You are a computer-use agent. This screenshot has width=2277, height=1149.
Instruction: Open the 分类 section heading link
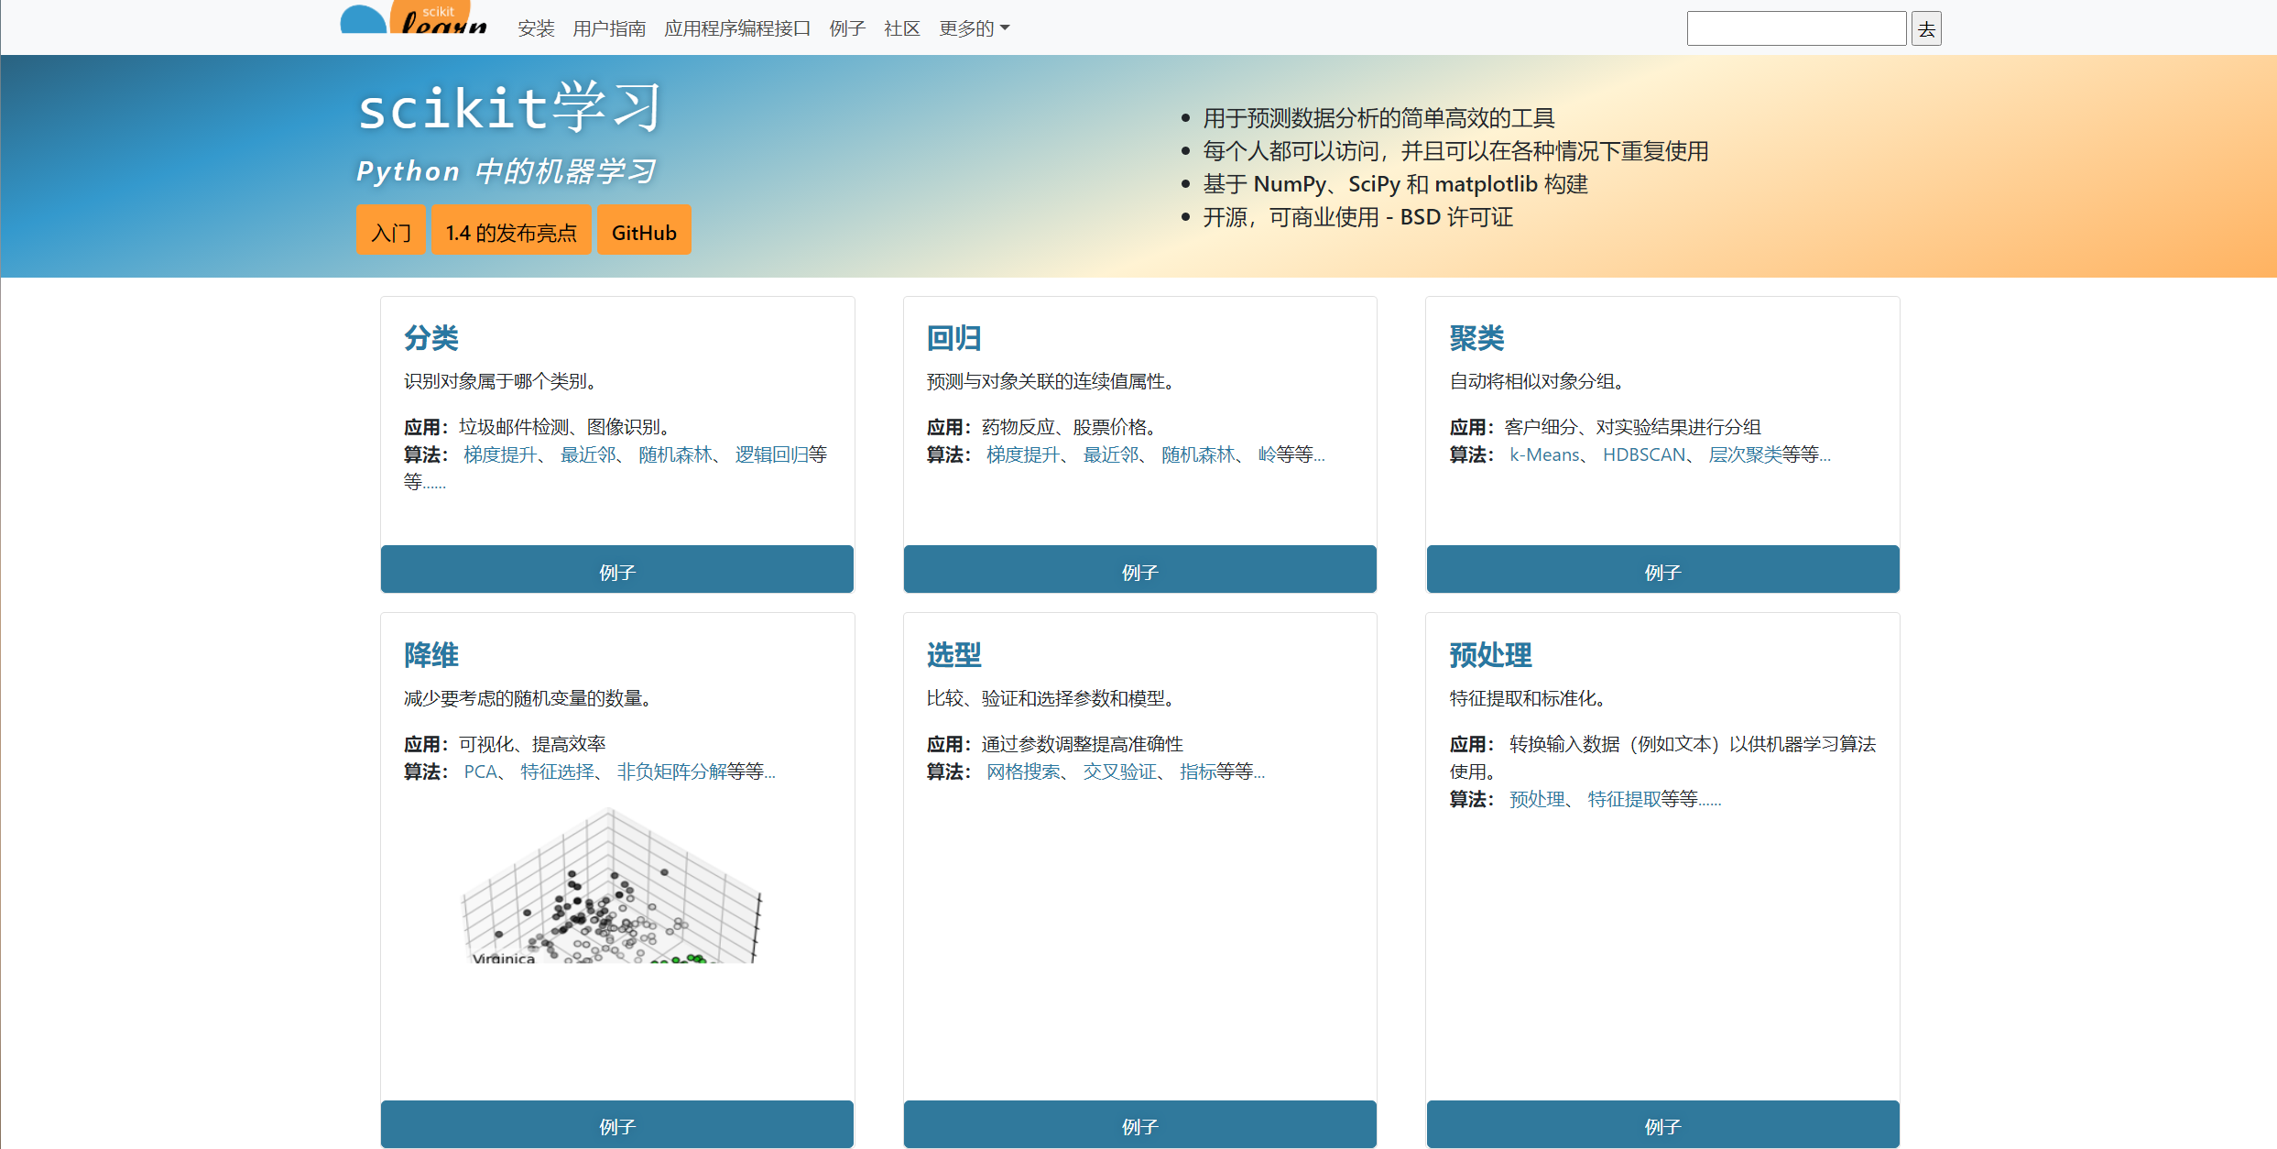[x=431, y=338]
